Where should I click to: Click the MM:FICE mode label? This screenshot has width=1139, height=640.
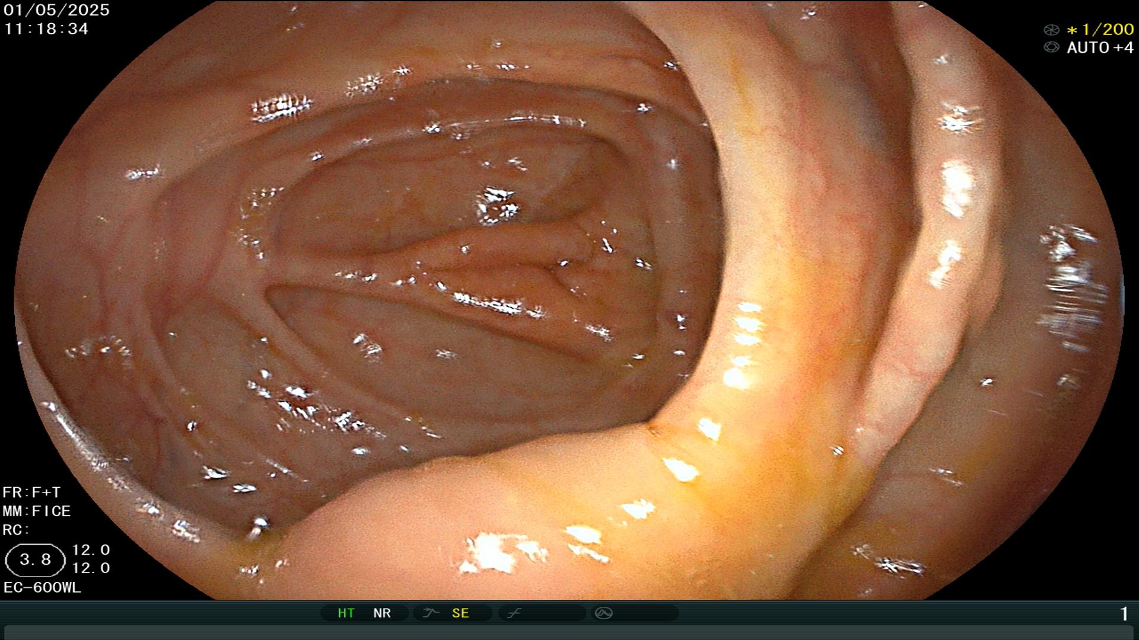click(37, 511)
